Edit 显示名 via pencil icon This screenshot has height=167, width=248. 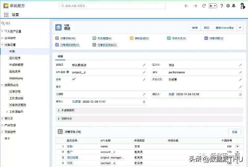[240, 65]
